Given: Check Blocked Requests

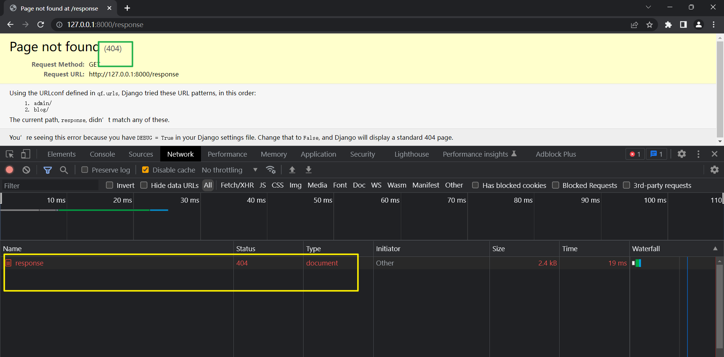Looking at the screenshot, I should tap(555, 185).
